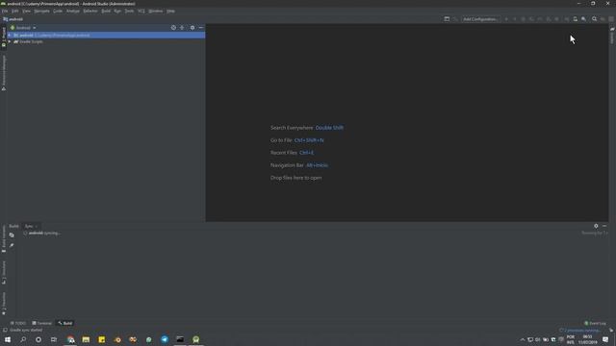The width and height of the screenshot is (616, 346).
Task: Close the Sync tab
Action: 37,227
